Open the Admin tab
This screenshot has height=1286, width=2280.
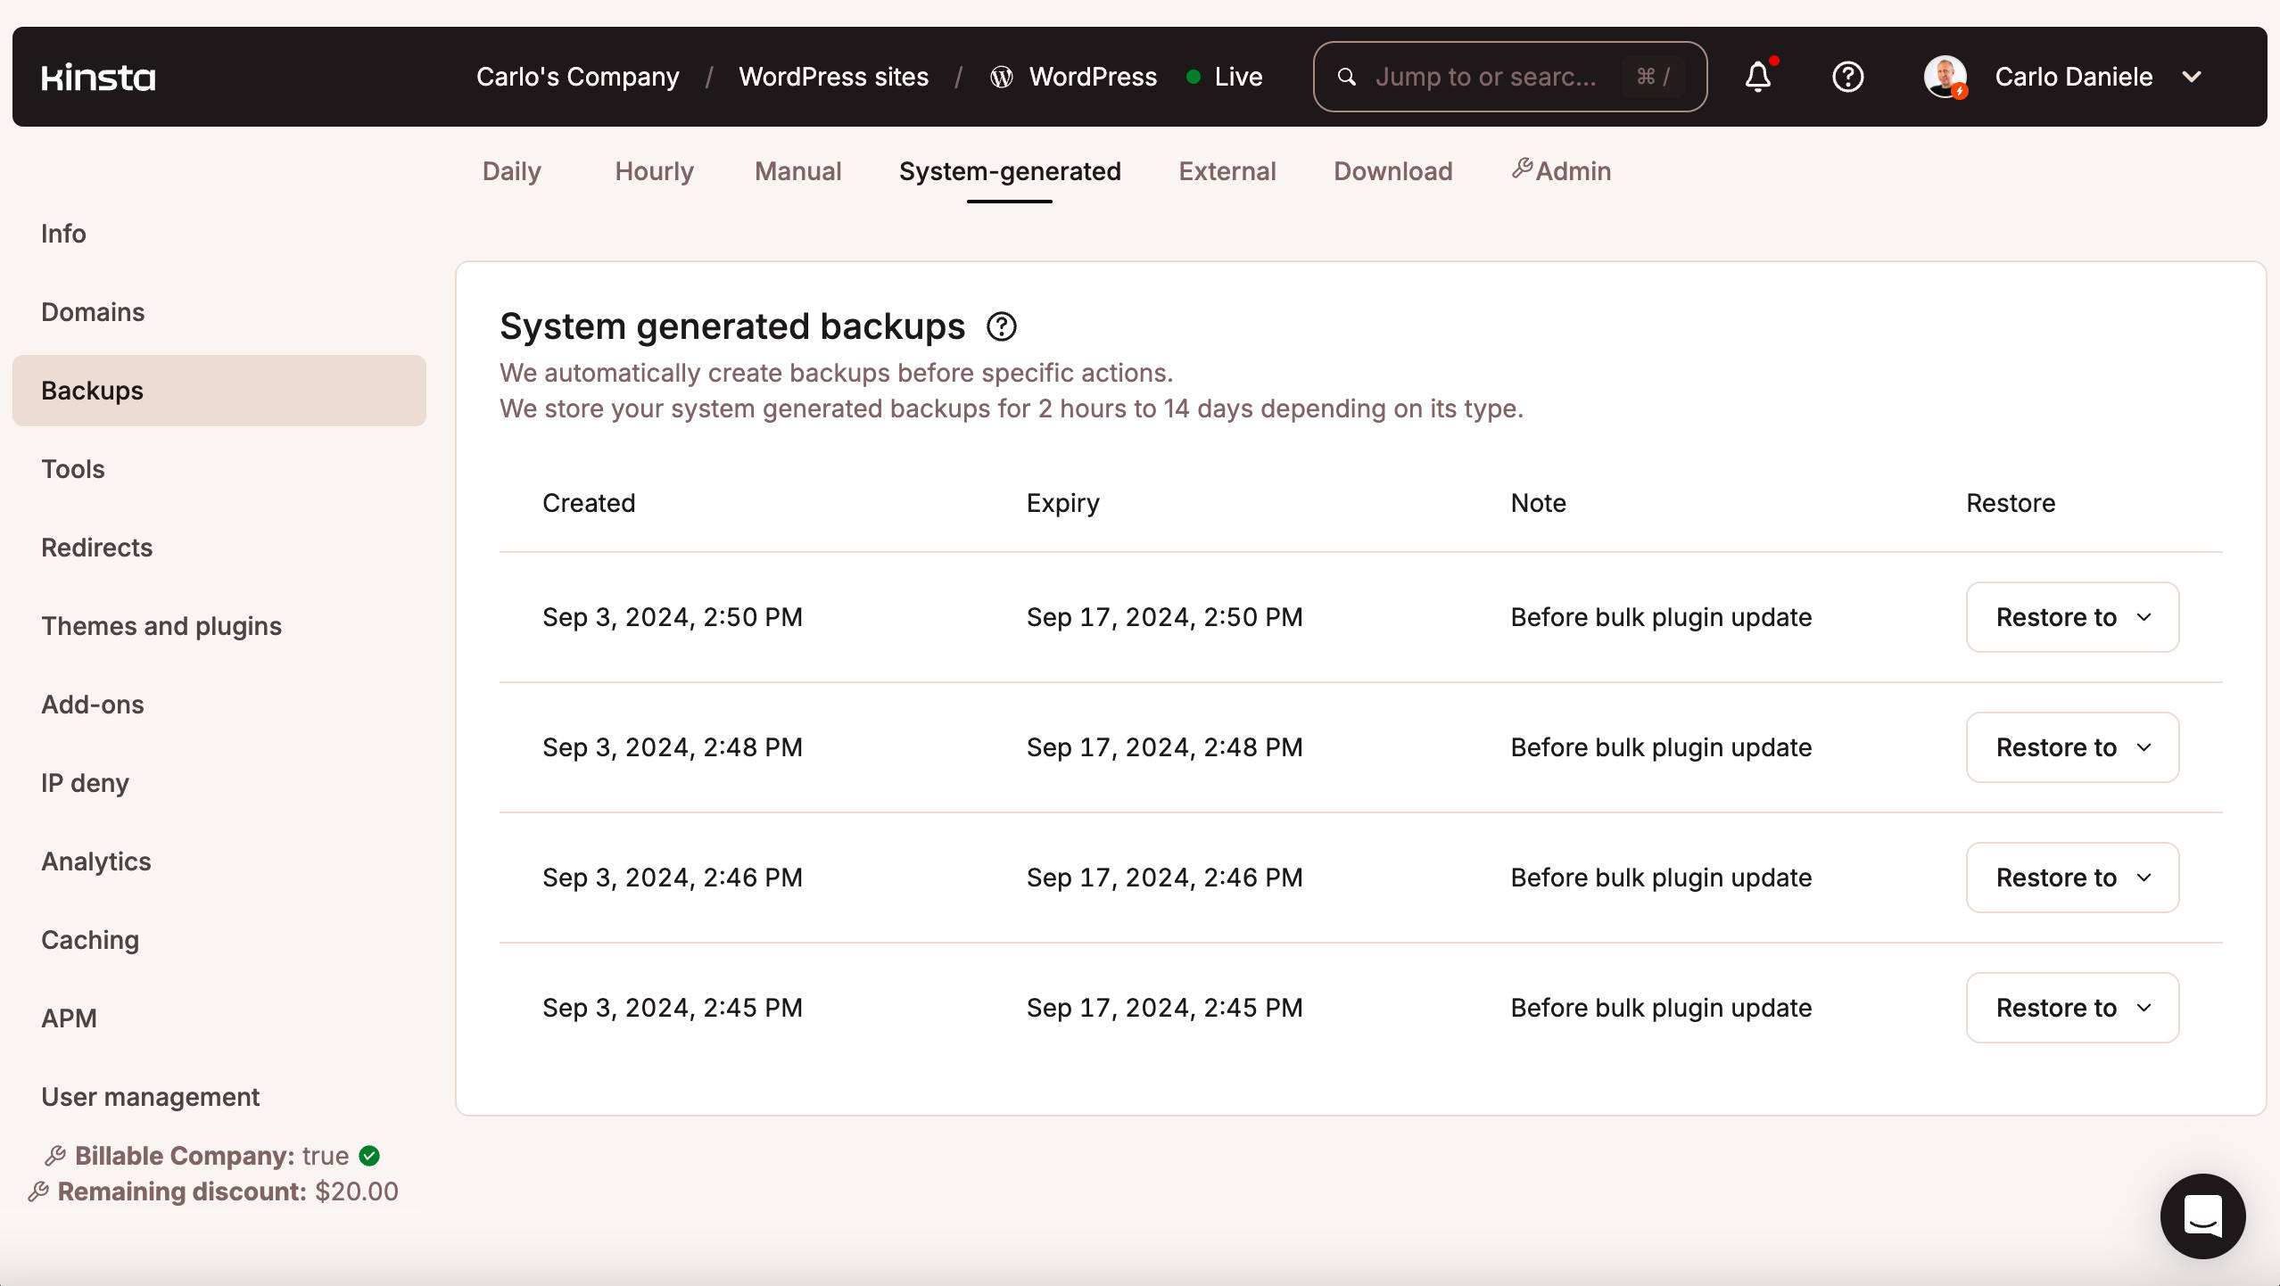(1561, 171)
